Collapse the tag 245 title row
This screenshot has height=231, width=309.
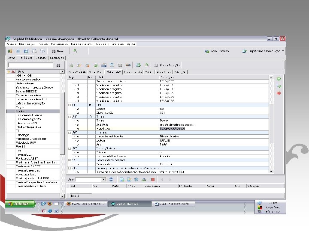point(70,117)
